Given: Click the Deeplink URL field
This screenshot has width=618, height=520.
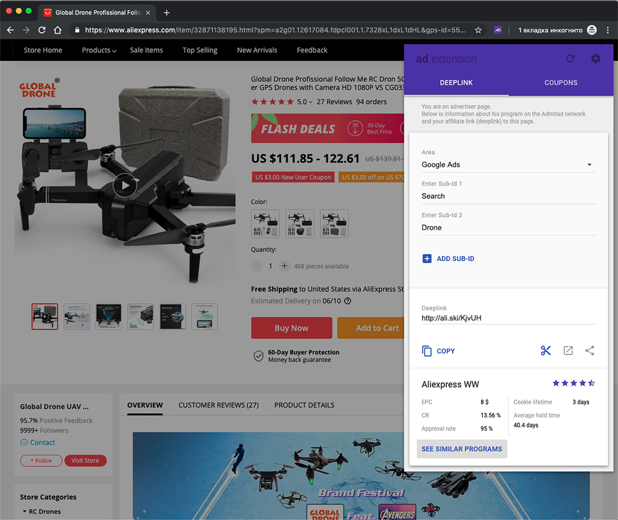Looking at the screenshot, I should tap(508, 318).
